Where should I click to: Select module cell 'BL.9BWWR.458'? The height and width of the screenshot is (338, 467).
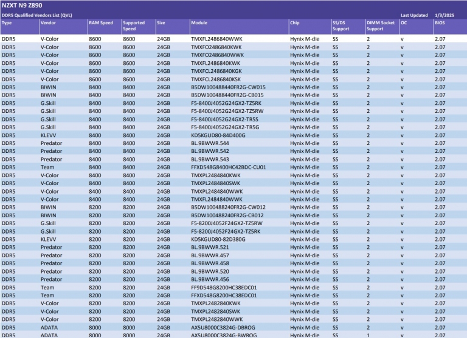coord(210,263)
